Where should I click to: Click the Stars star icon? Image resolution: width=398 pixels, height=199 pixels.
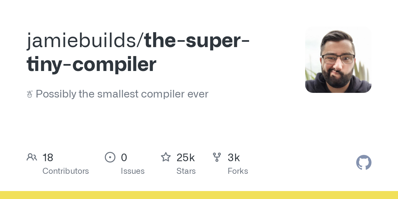point(166,157)
